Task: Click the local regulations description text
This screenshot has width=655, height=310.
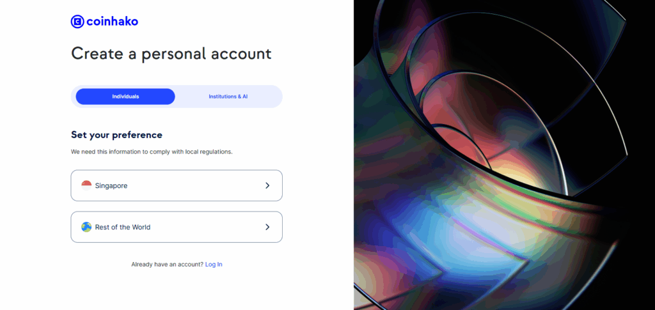Action: [x=152, y=152]
